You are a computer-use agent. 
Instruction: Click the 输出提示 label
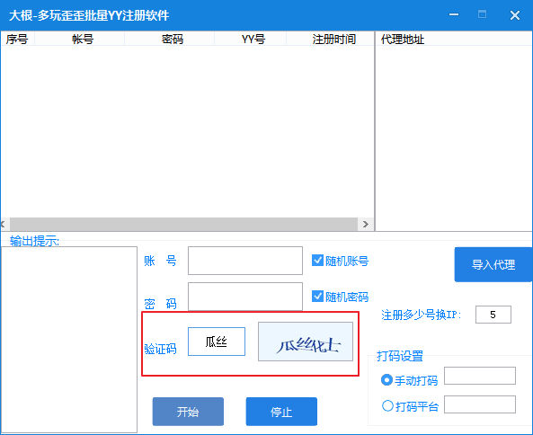click(x=34, y=241)
